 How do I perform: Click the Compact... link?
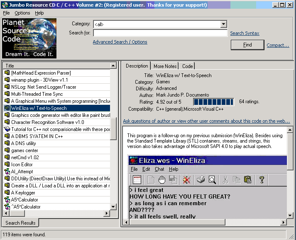tap(278, 45)
